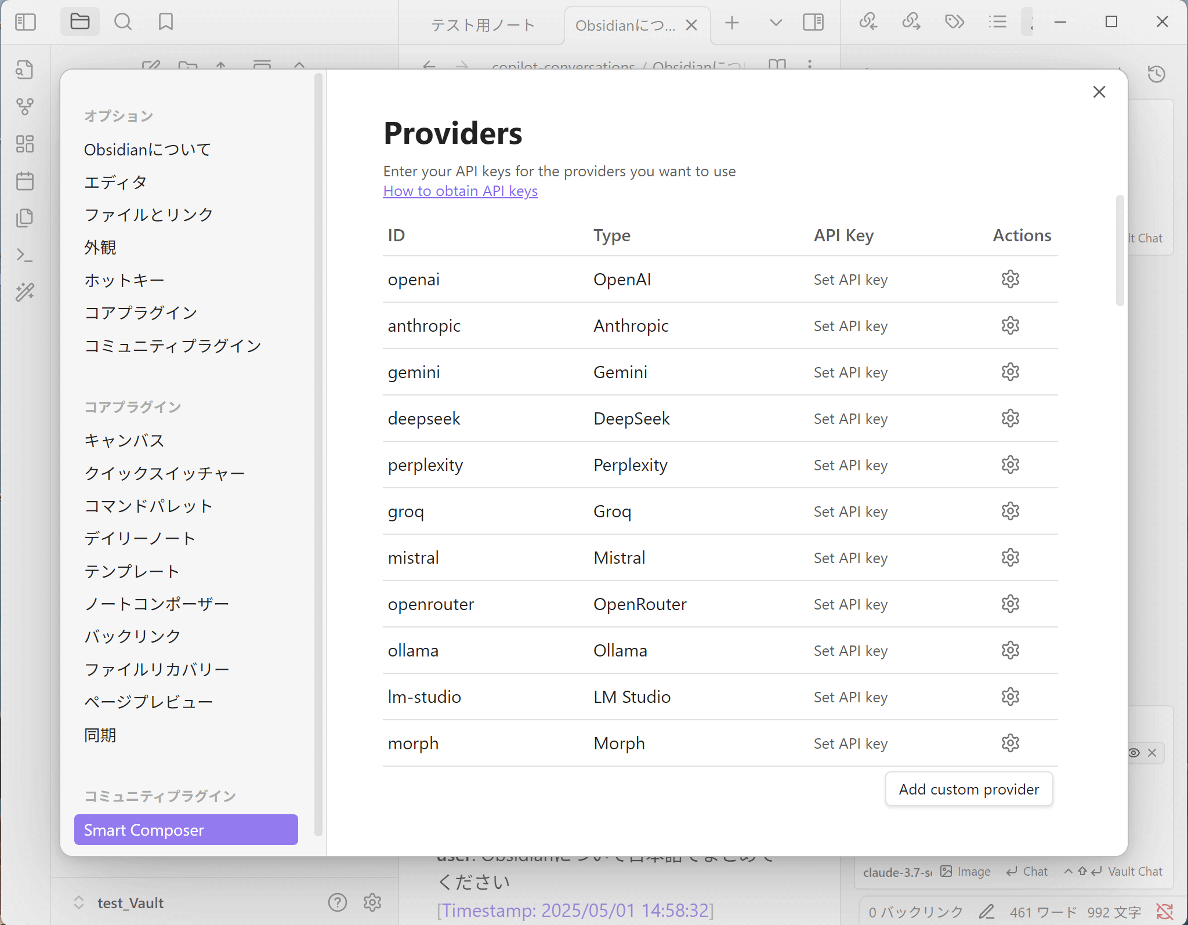Select Smart Composer settings tab
1188x925 pixels.
[x=186, y=829]
